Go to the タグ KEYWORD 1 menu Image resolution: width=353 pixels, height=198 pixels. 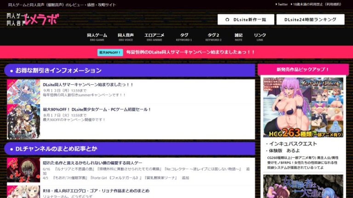(184, 37)
